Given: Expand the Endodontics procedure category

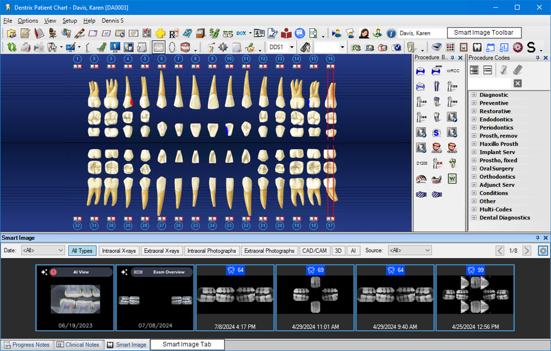Looking at the screenshot, I should 474,119.
